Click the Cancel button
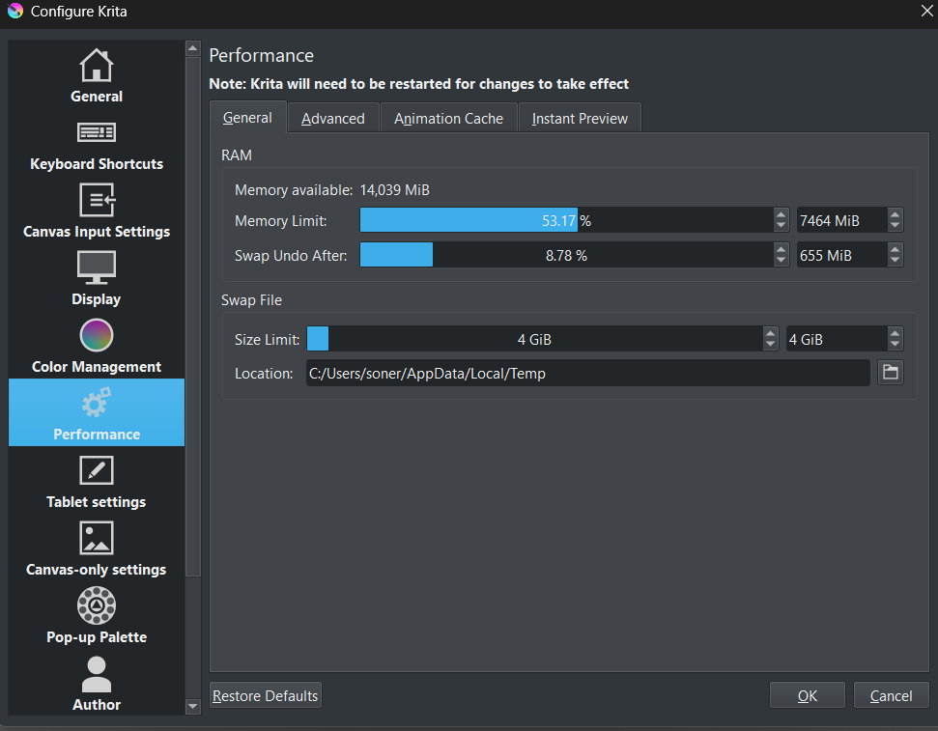 891,695
